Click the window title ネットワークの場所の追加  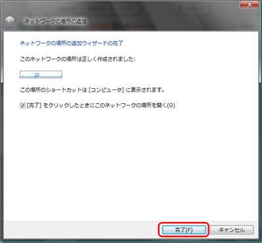(55, 22)
